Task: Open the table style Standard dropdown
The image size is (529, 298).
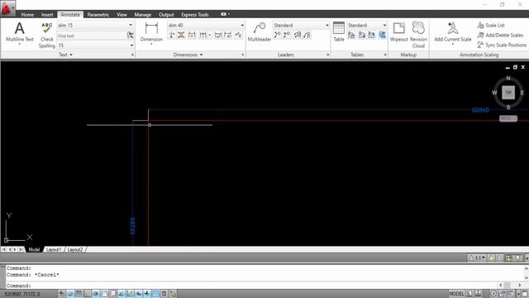Action: tap(384, 25)
